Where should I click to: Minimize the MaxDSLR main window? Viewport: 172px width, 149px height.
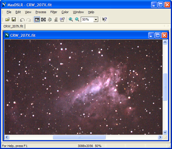point(154,5)
